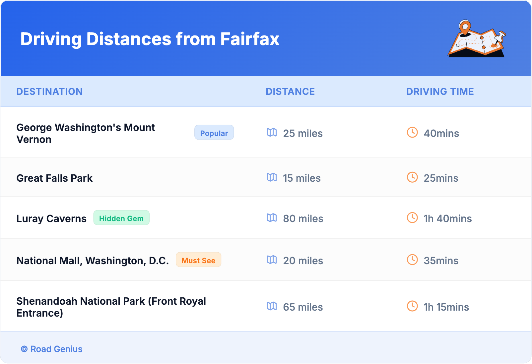Click the map icon beside 20 miles
The image size is (532, 364).
coord(272,260)
